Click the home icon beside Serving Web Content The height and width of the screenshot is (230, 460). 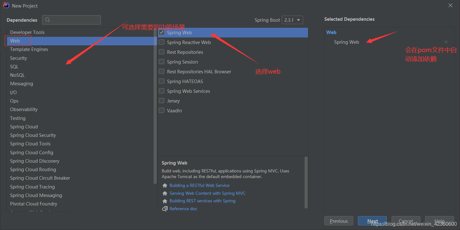(x=165, y=194)
